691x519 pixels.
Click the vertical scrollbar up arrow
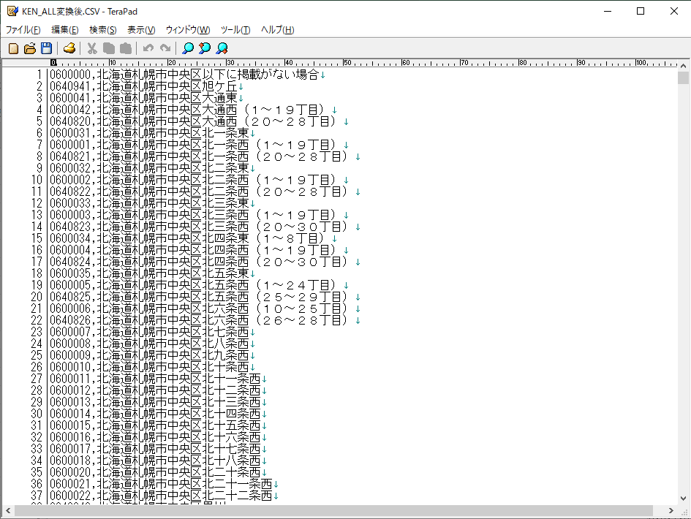point(683,65)
